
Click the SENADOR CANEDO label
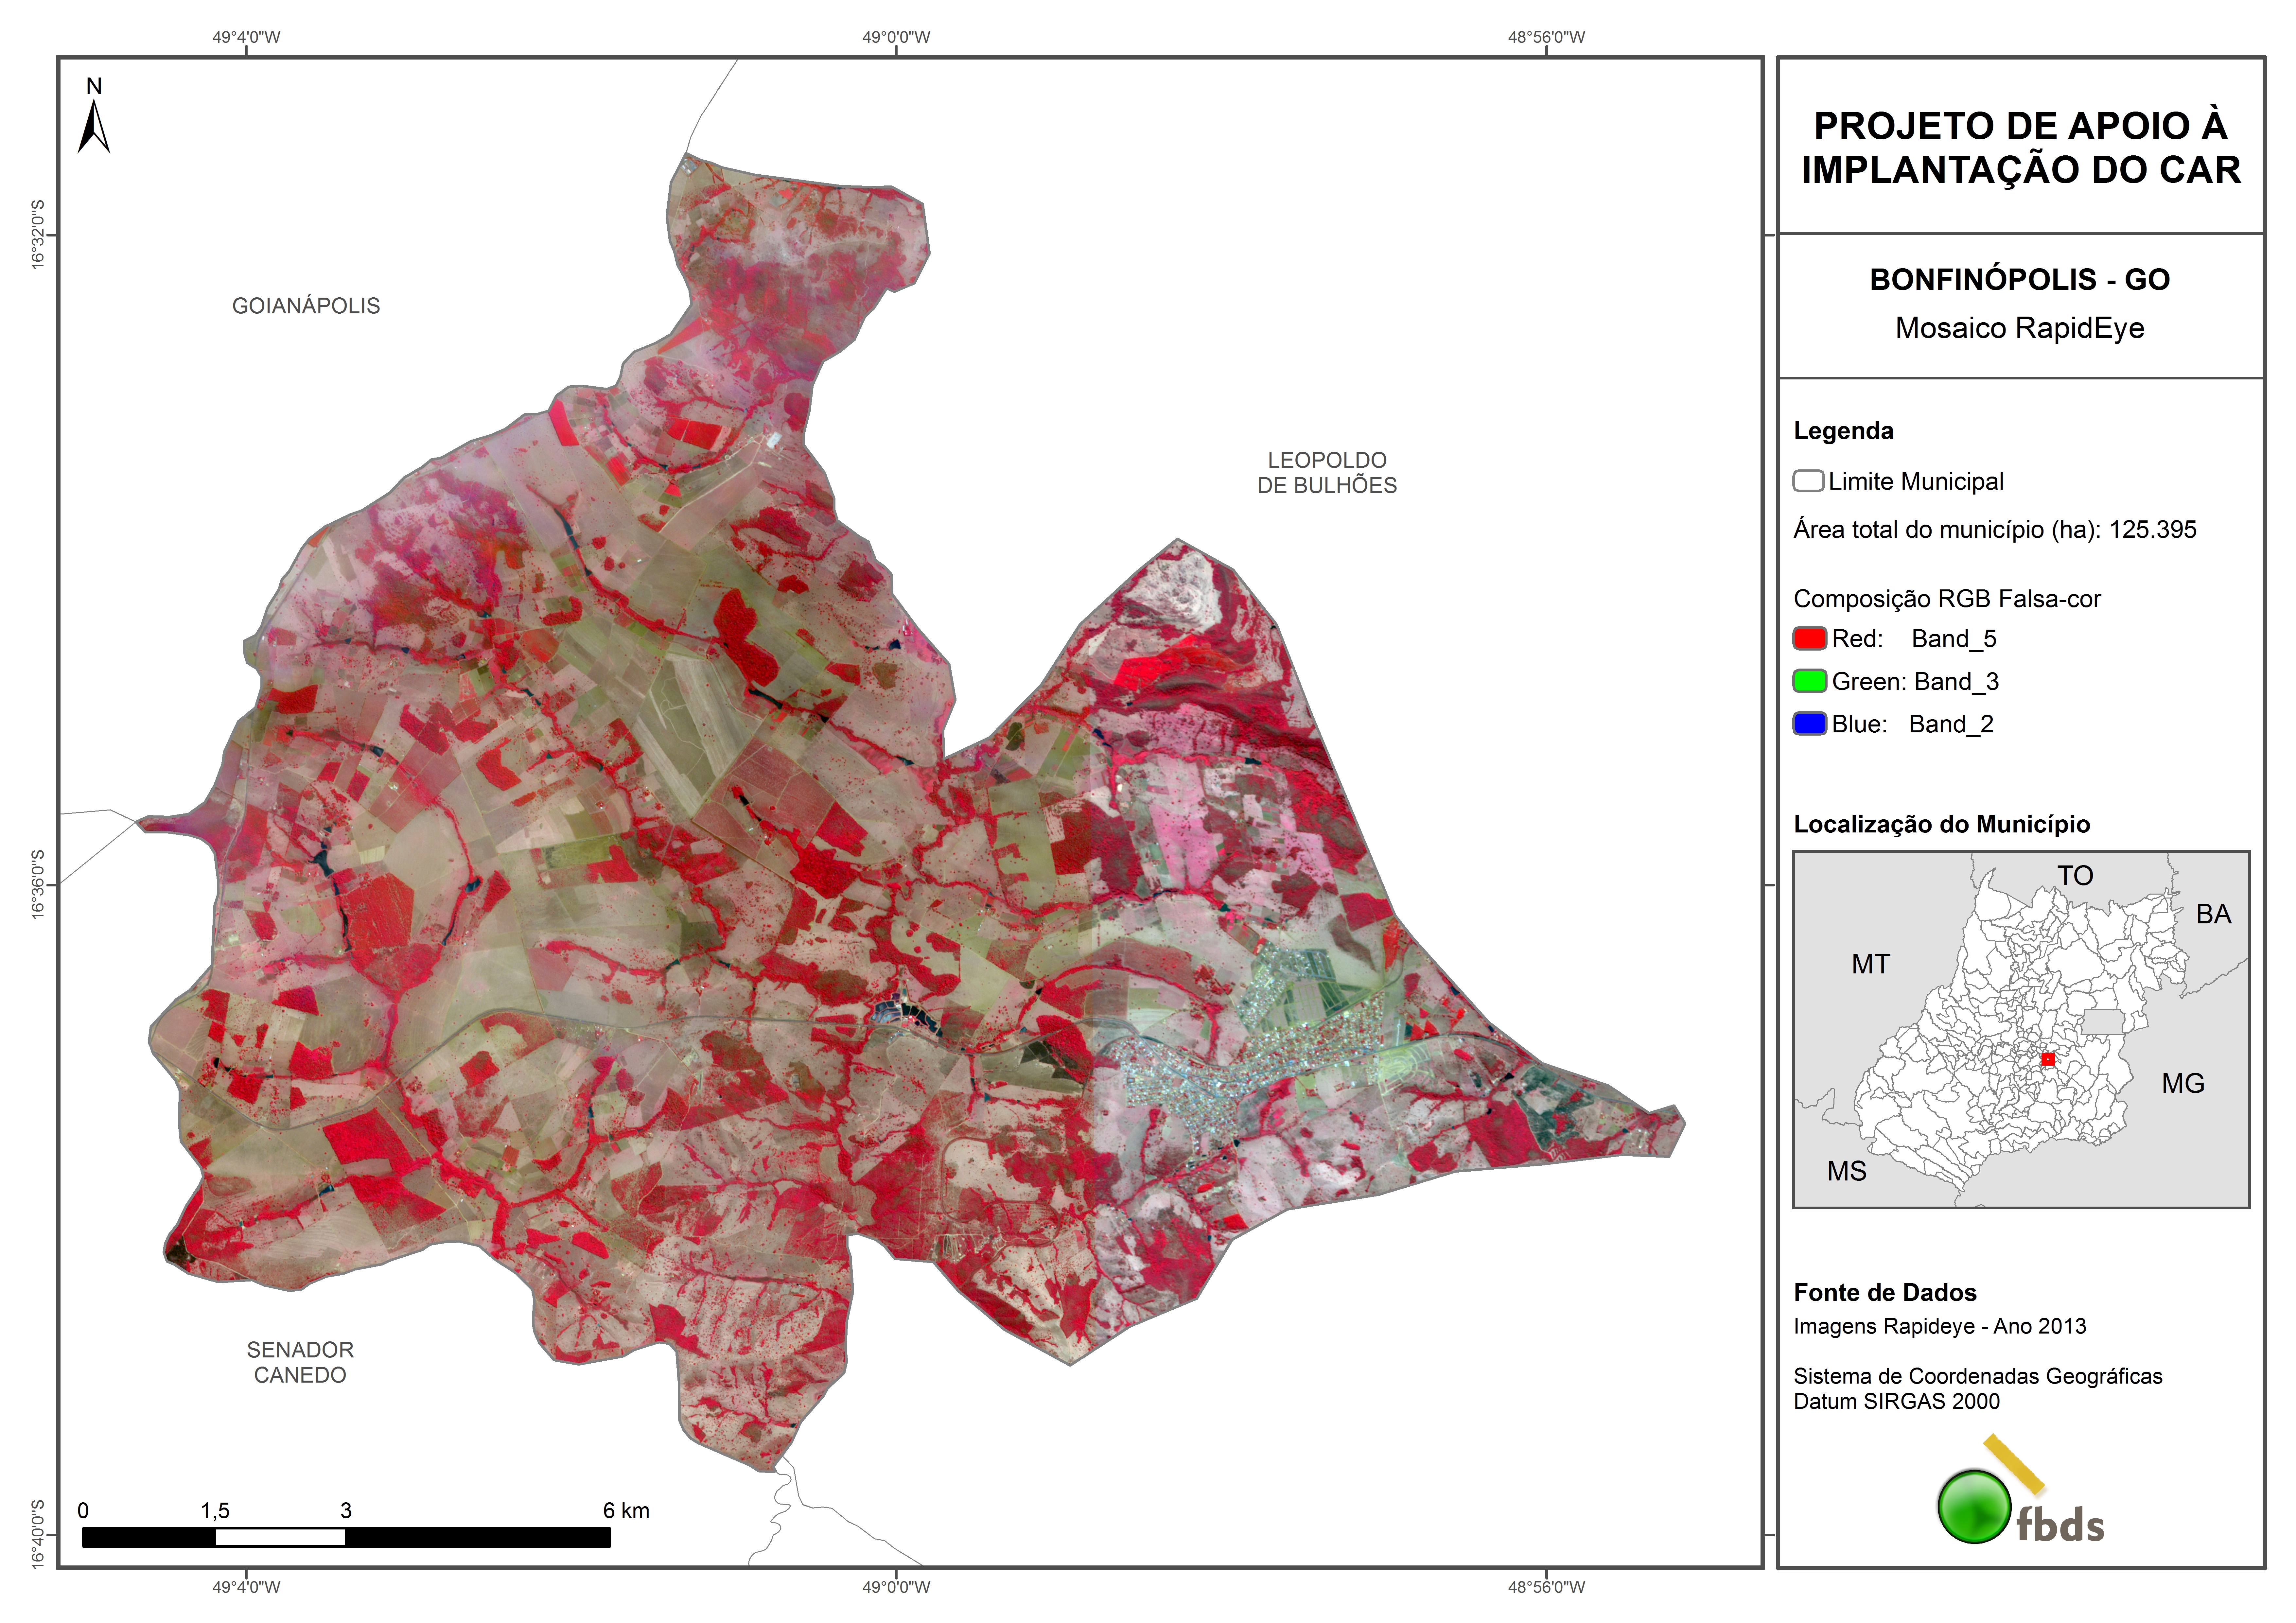click(x=300, y=1362)
